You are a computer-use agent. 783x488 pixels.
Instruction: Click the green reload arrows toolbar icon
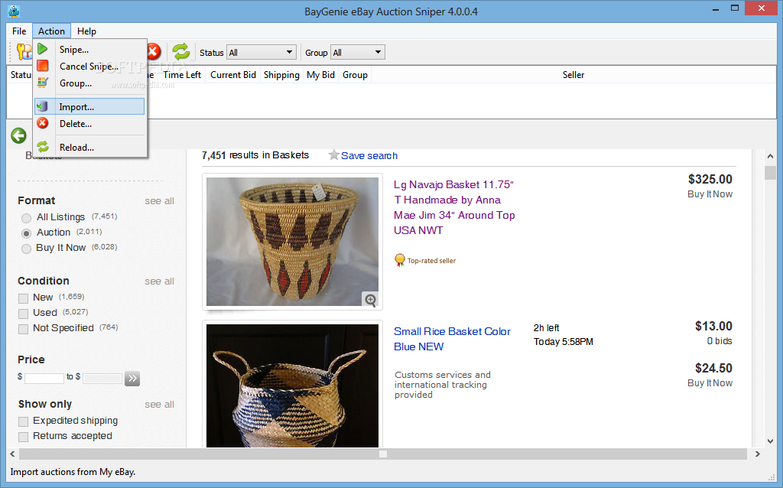pyautogui.click(x=180, y=51)
